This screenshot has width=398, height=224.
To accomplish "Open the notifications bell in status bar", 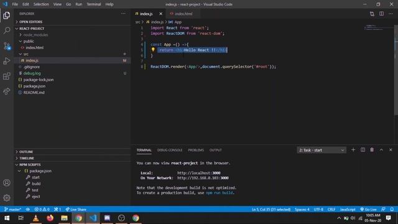I will pyautogui.click(x=392, y=209).
